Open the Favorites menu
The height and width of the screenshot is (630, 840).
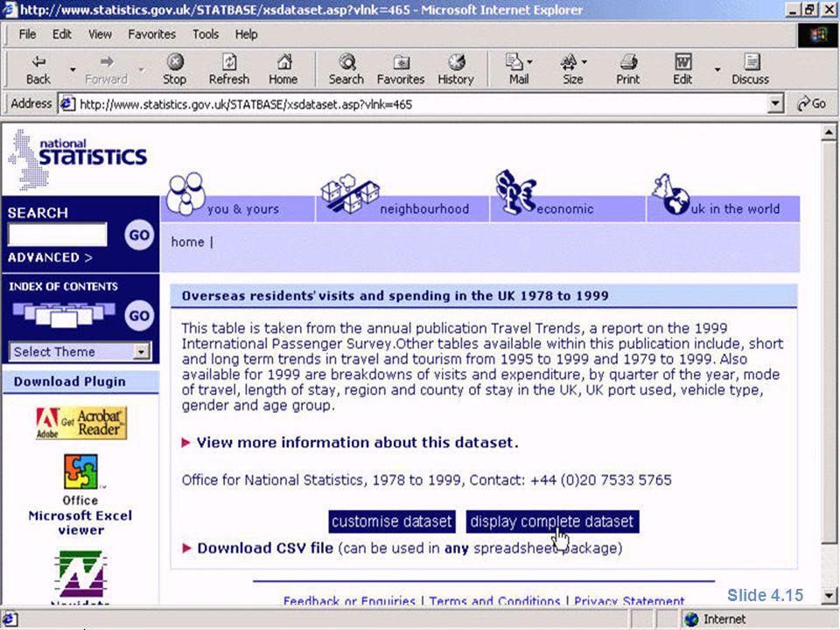click(151, 34)
